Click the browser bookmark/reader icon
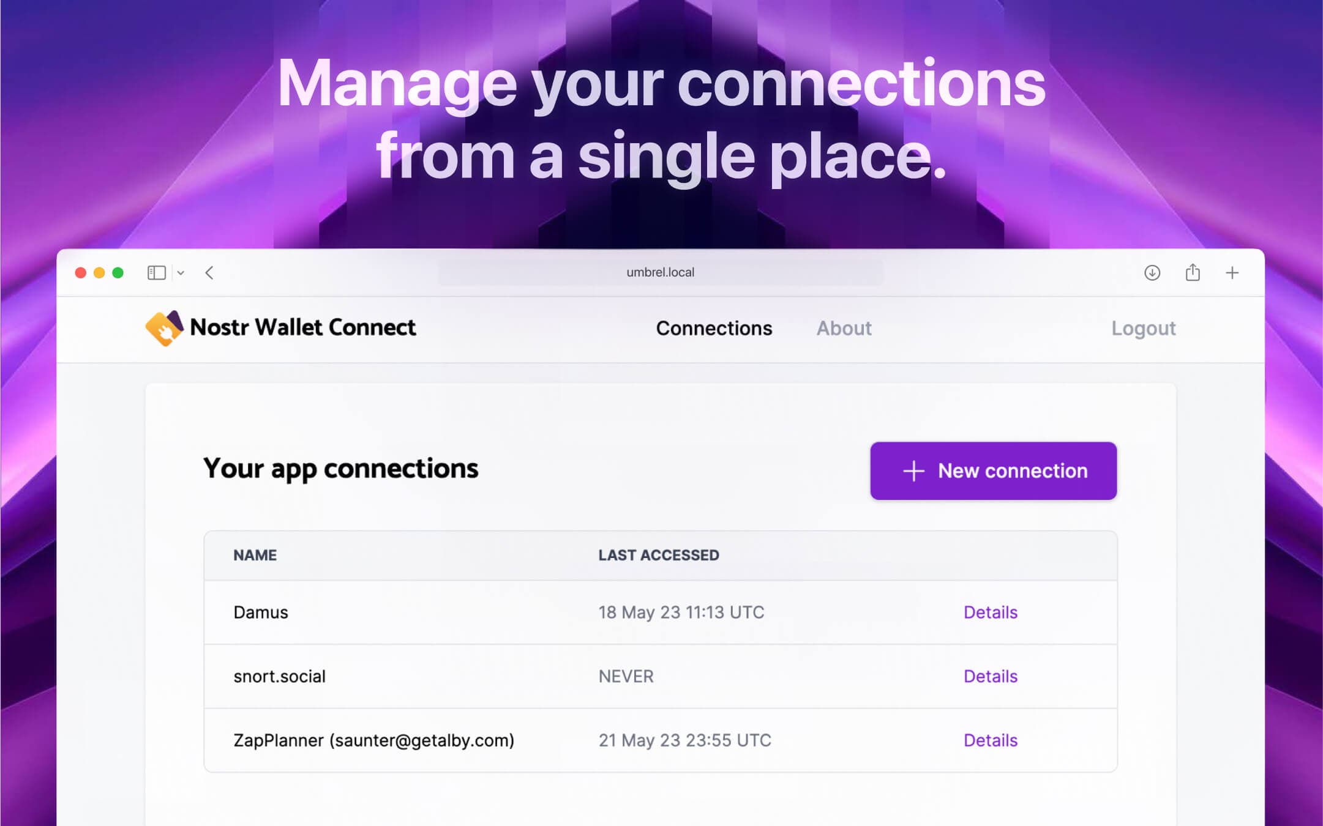 point(154,274)
